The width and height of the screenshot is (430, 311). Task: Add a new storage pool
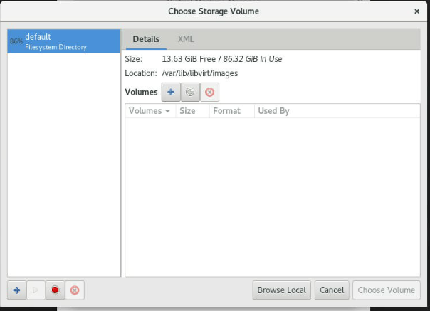pyautogui.click(x=16, y=290)
